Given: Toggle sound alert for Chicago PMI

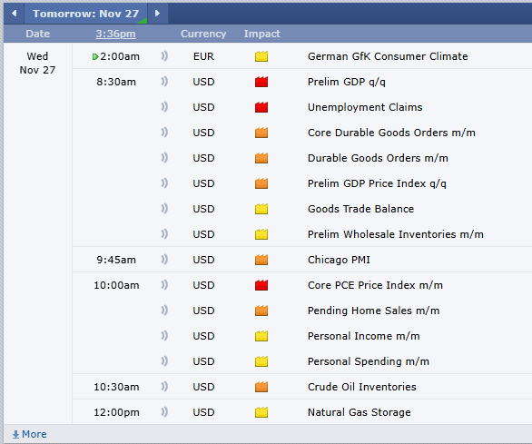Looking at the screenshot, I should 164,260.
